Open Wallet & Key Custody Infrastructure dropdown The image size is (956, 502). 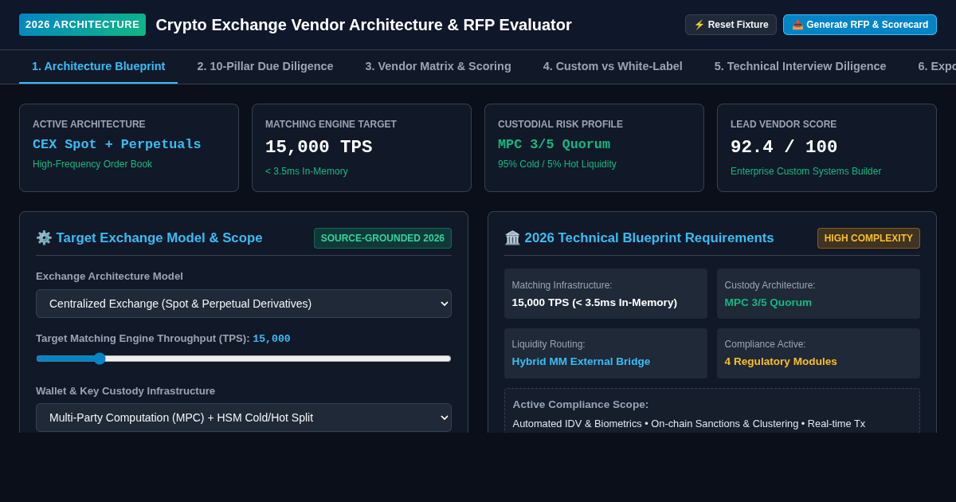(244, 418)
